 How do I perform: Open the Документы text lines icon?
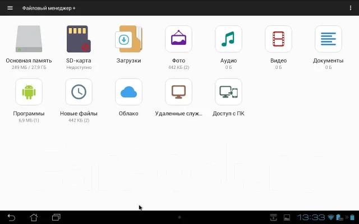(x=328, y=39)
